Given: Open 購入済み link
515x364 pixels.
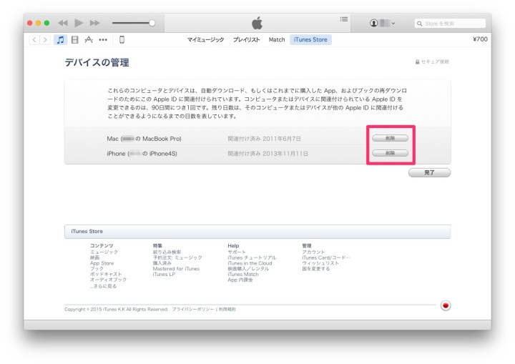Looking at the screenshot, I should tap(162, 263).
